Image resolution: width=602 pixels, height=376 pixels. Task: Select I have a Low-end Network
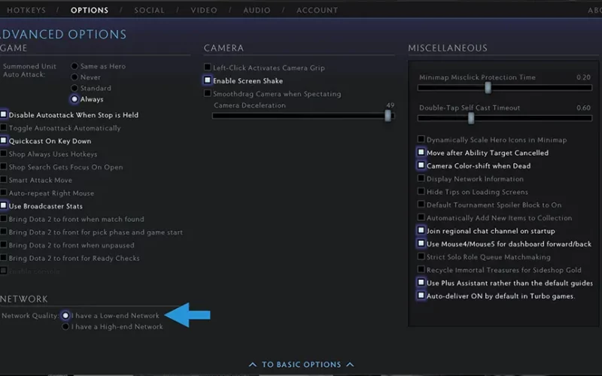point(65,315)
